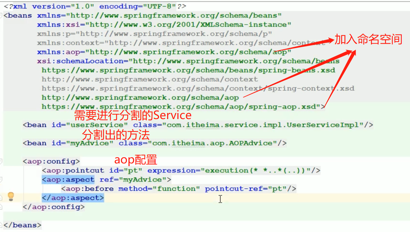The height and width of the screenshot is (232, 410).
Task: Click myAdvice bean id value
Action: pos(90,143)
